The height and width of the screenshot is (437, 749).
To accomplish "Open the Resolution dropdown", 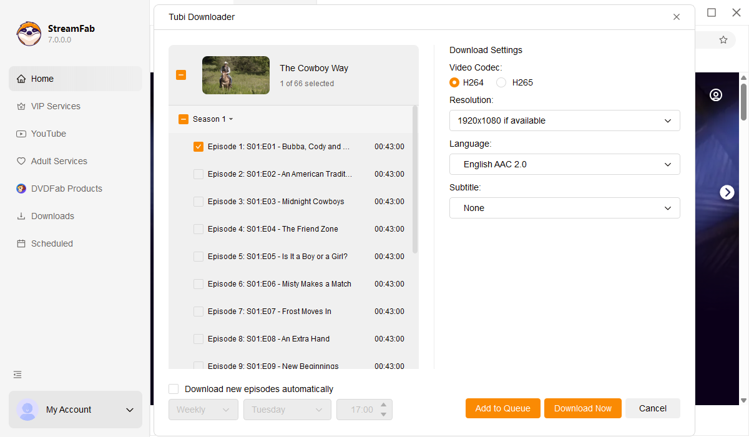I will pyautogui.click(x=564, y=120).
